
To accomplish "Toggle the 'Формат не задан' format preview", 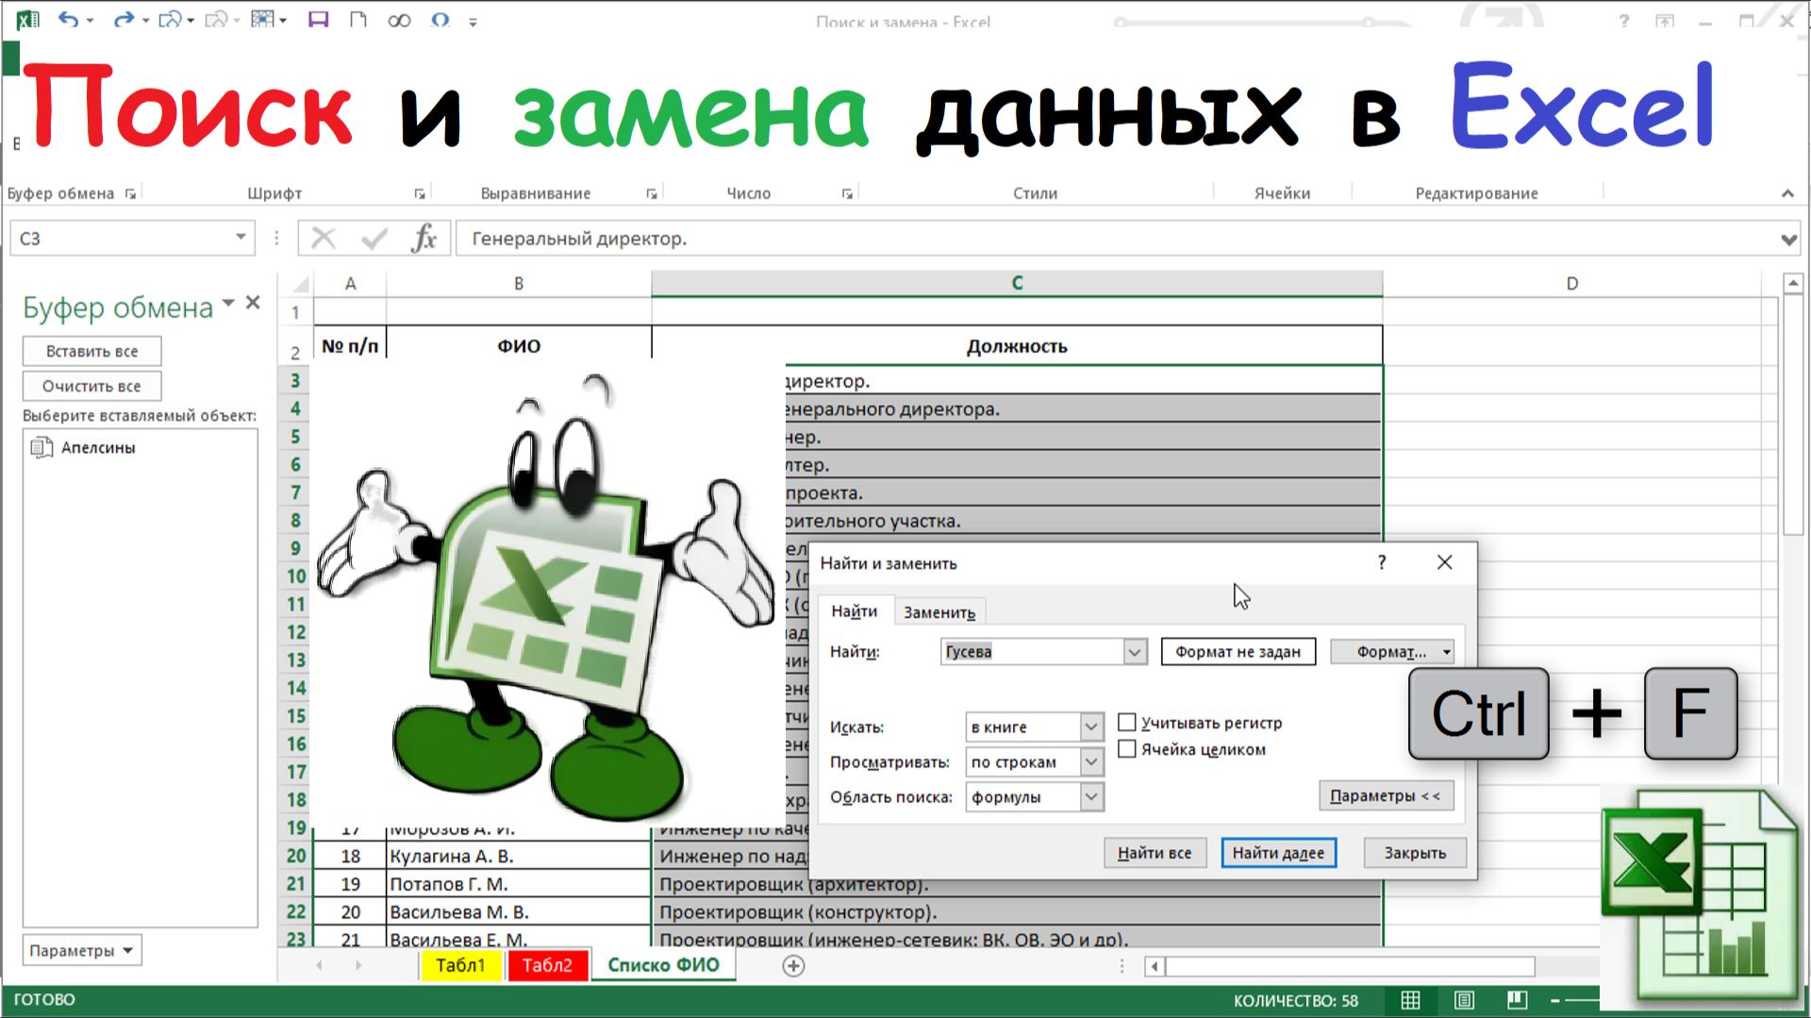I will (x=1238, y=651).
